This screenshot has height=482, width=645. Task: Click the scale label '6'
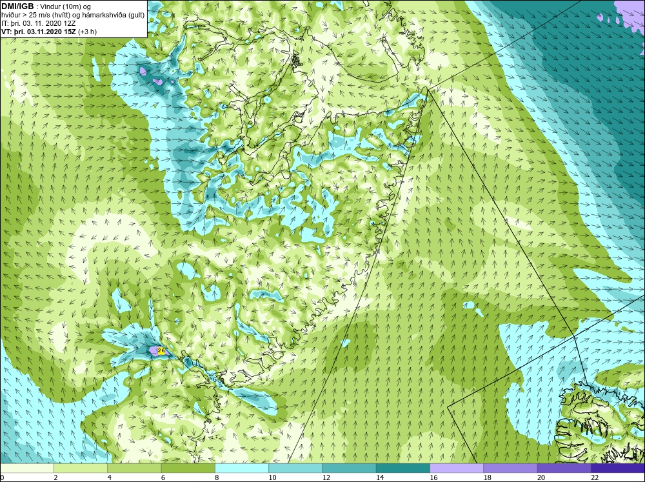(163, 477)
